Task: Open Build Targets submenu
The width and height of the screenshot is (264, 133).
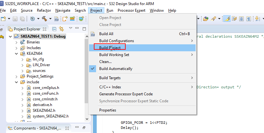Action: [142, 78]
